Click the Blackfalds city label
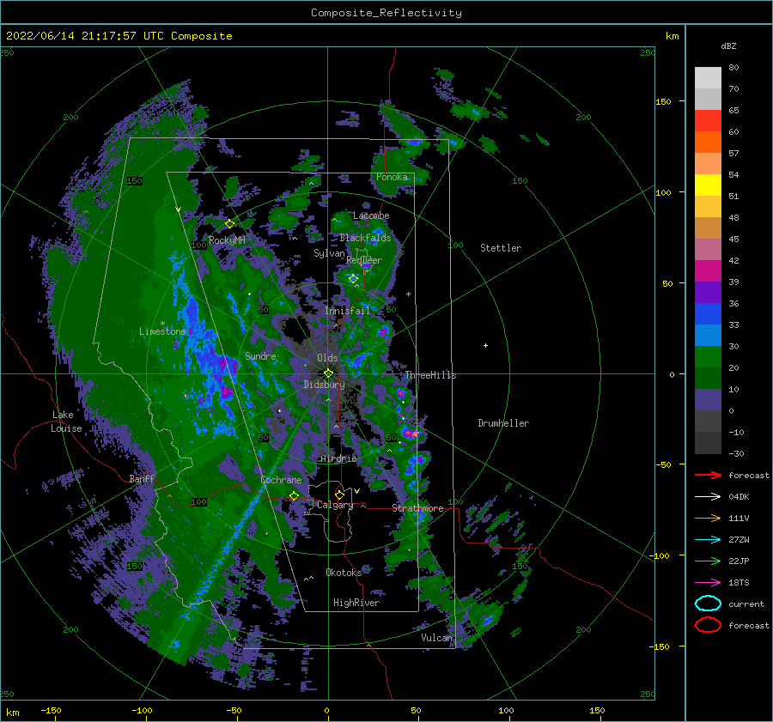This screenshot has width=773, height=722. click(x=365, y=238)
